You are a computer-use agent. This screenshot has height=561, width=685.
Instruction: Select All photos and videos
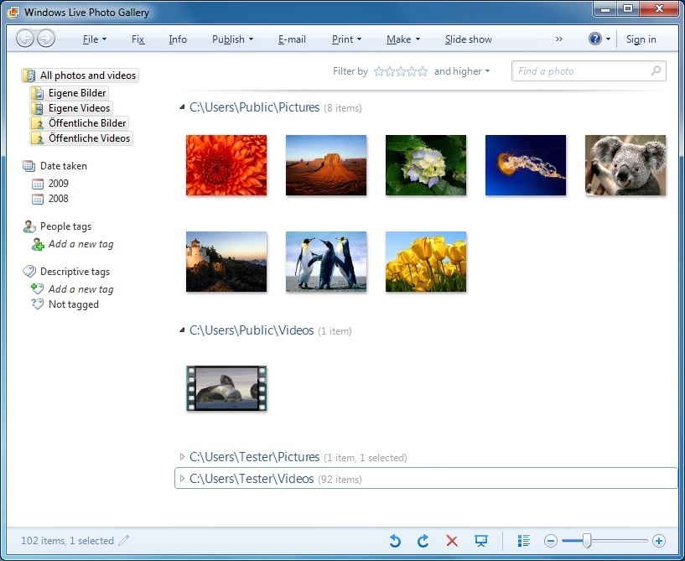point(87,75)
